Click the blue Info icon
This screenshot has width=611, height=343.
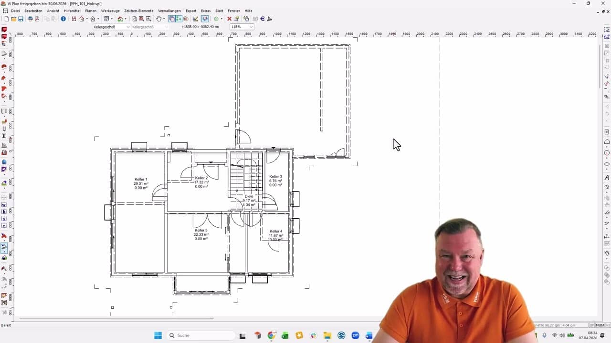click(x=63, y=19)
